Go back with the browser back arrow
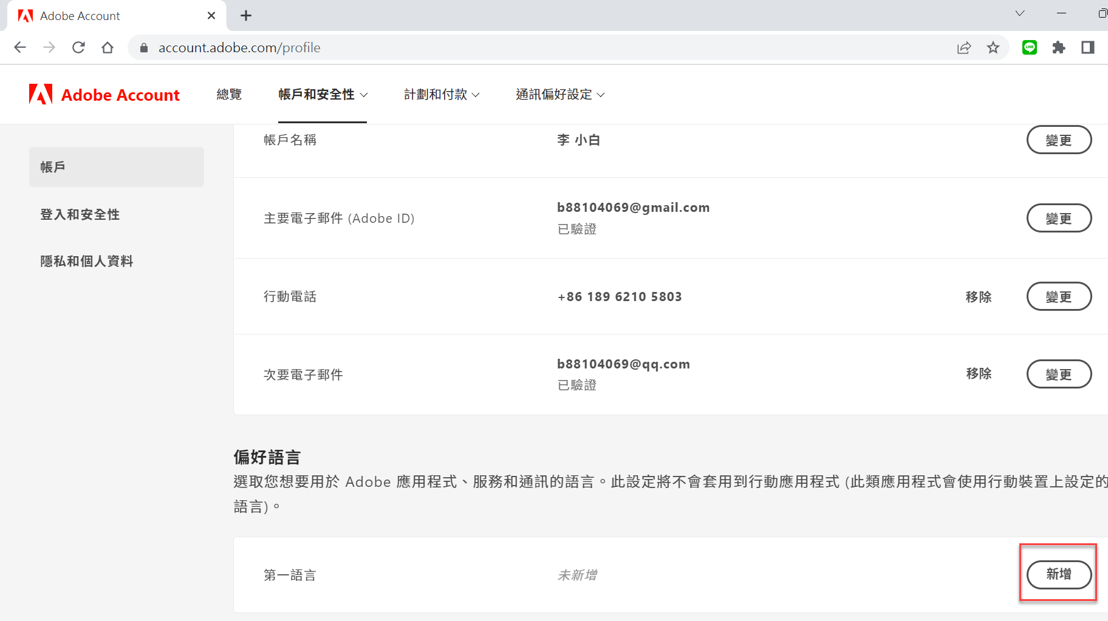Image resolution: width=1108 pixels, height=621 pixels. (20, 47)
